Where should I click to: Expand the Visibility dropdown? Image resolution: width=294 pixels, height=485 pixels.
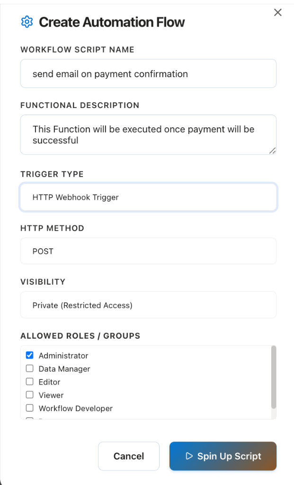pyautogui.click(x=148, y=305)
